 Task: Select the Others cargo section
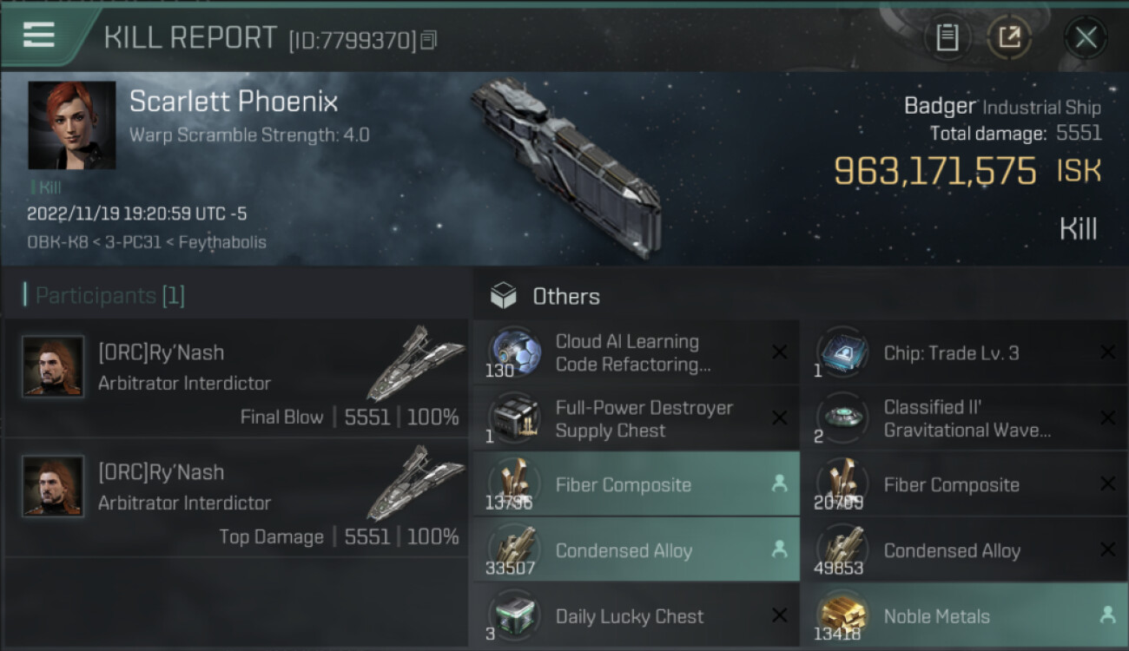[x=565, y=297]
